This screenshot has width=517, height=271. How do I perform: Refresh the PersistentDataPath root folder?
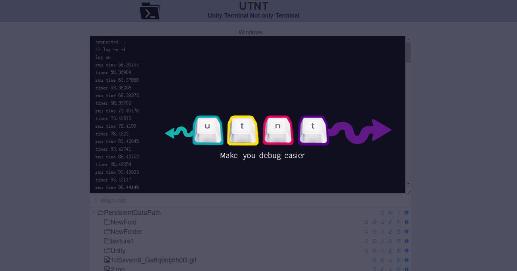pos(382,212)
